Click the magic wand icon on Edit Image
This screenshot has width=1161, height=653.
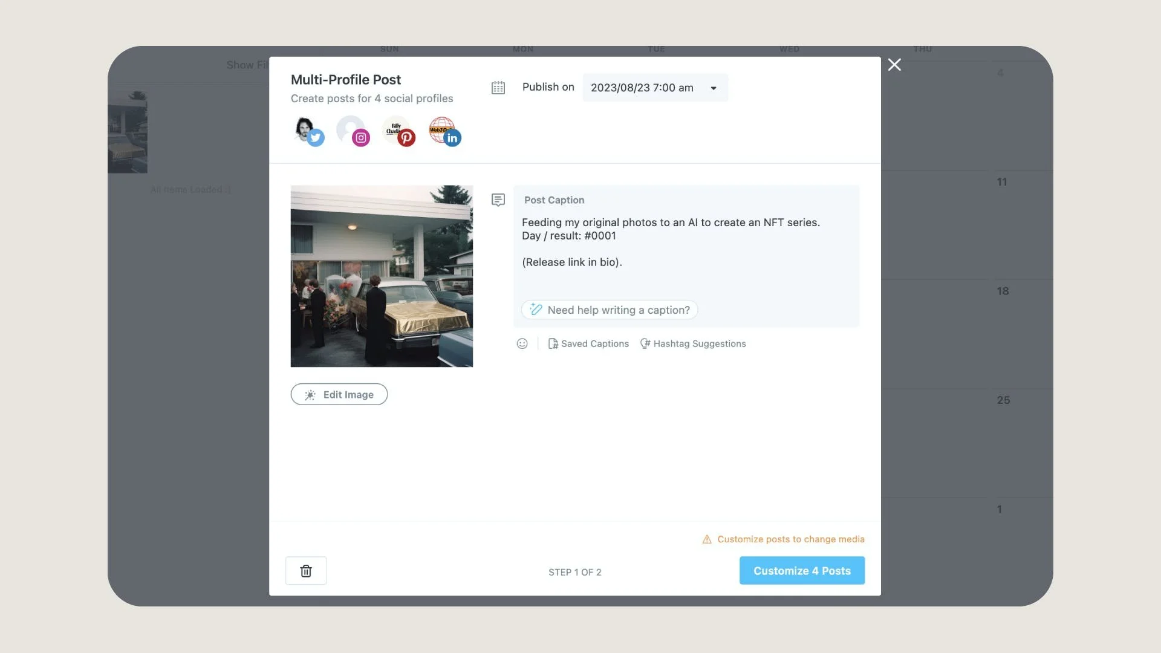point(310,394)
